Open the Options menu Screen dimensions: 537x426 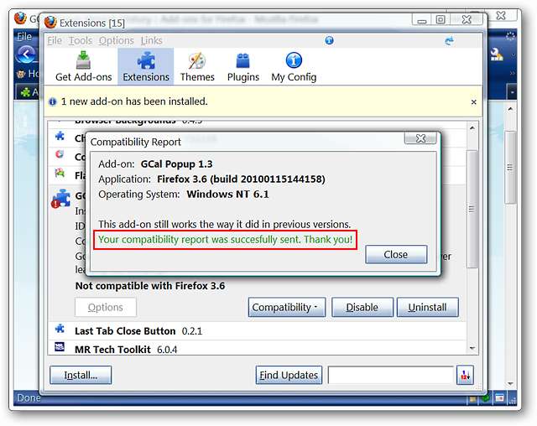click(x=116, y=41)
